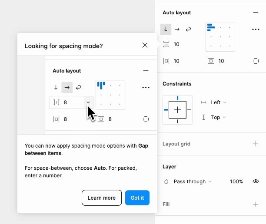Open alignment grid in right panel Auto layout
The image size is (266, 224).
(220, 36)
